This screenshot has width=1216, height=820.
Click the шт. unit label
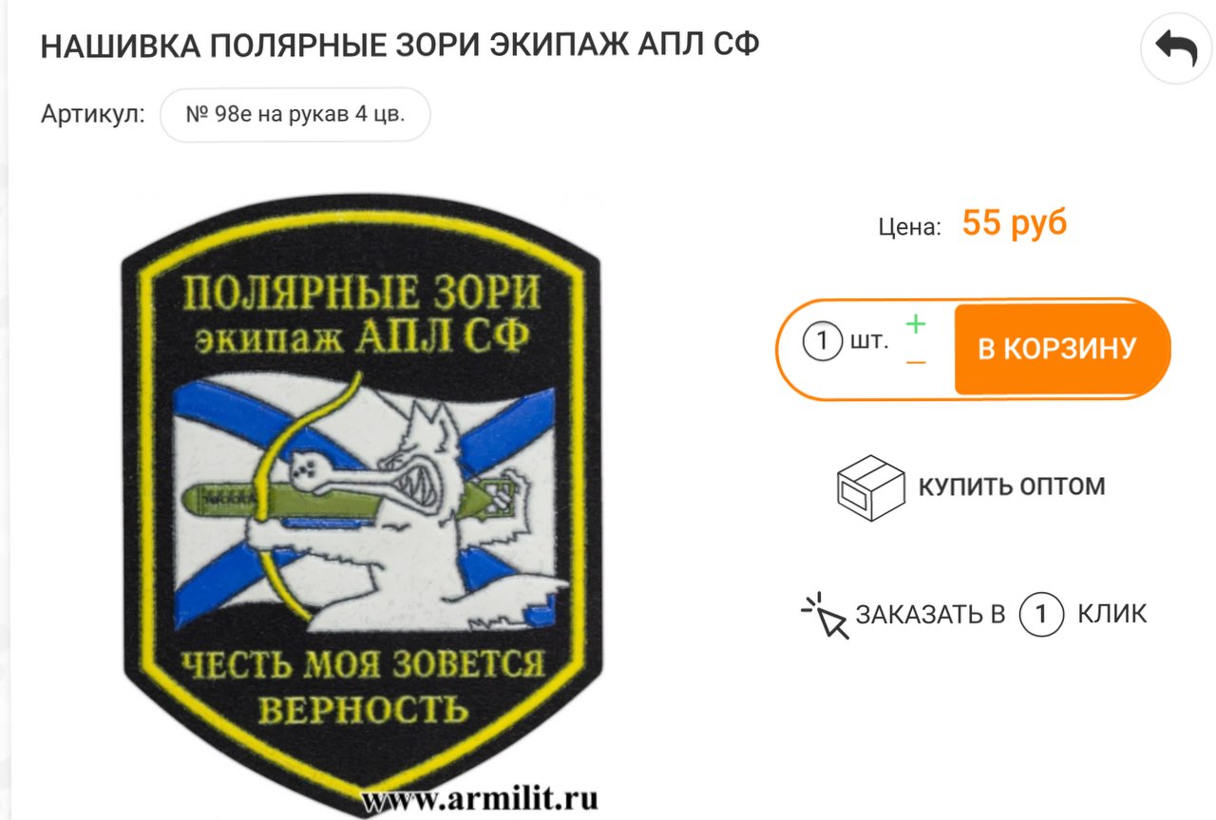(x=869, y=341)
